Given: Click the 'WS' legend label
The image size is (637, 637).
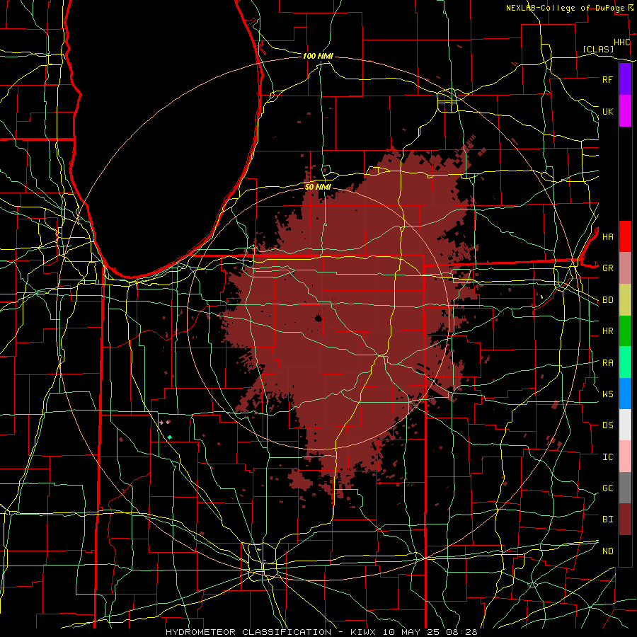Looking at the screenshot, I should [x=607, y=394].
